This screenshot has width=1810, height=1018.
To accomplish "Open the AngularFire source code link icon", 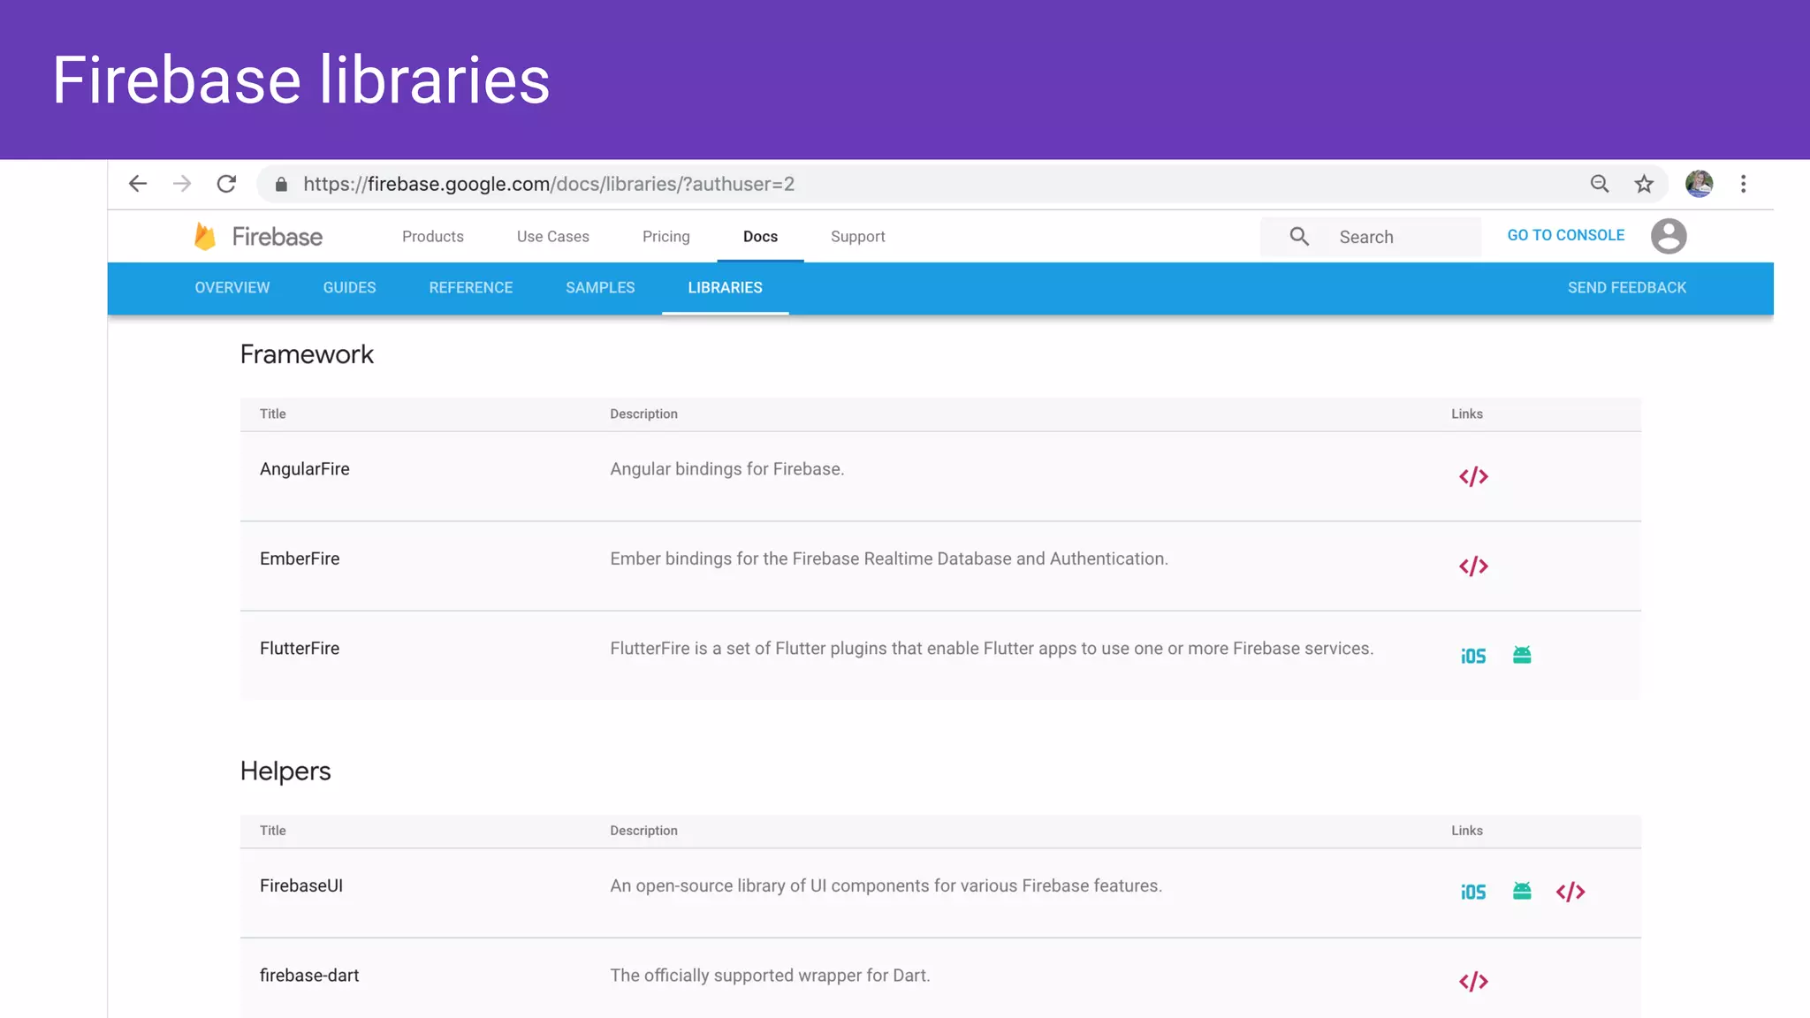I will click(x=1473, y=476).
